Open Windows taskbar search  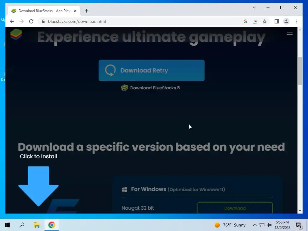tap(22, 225)
